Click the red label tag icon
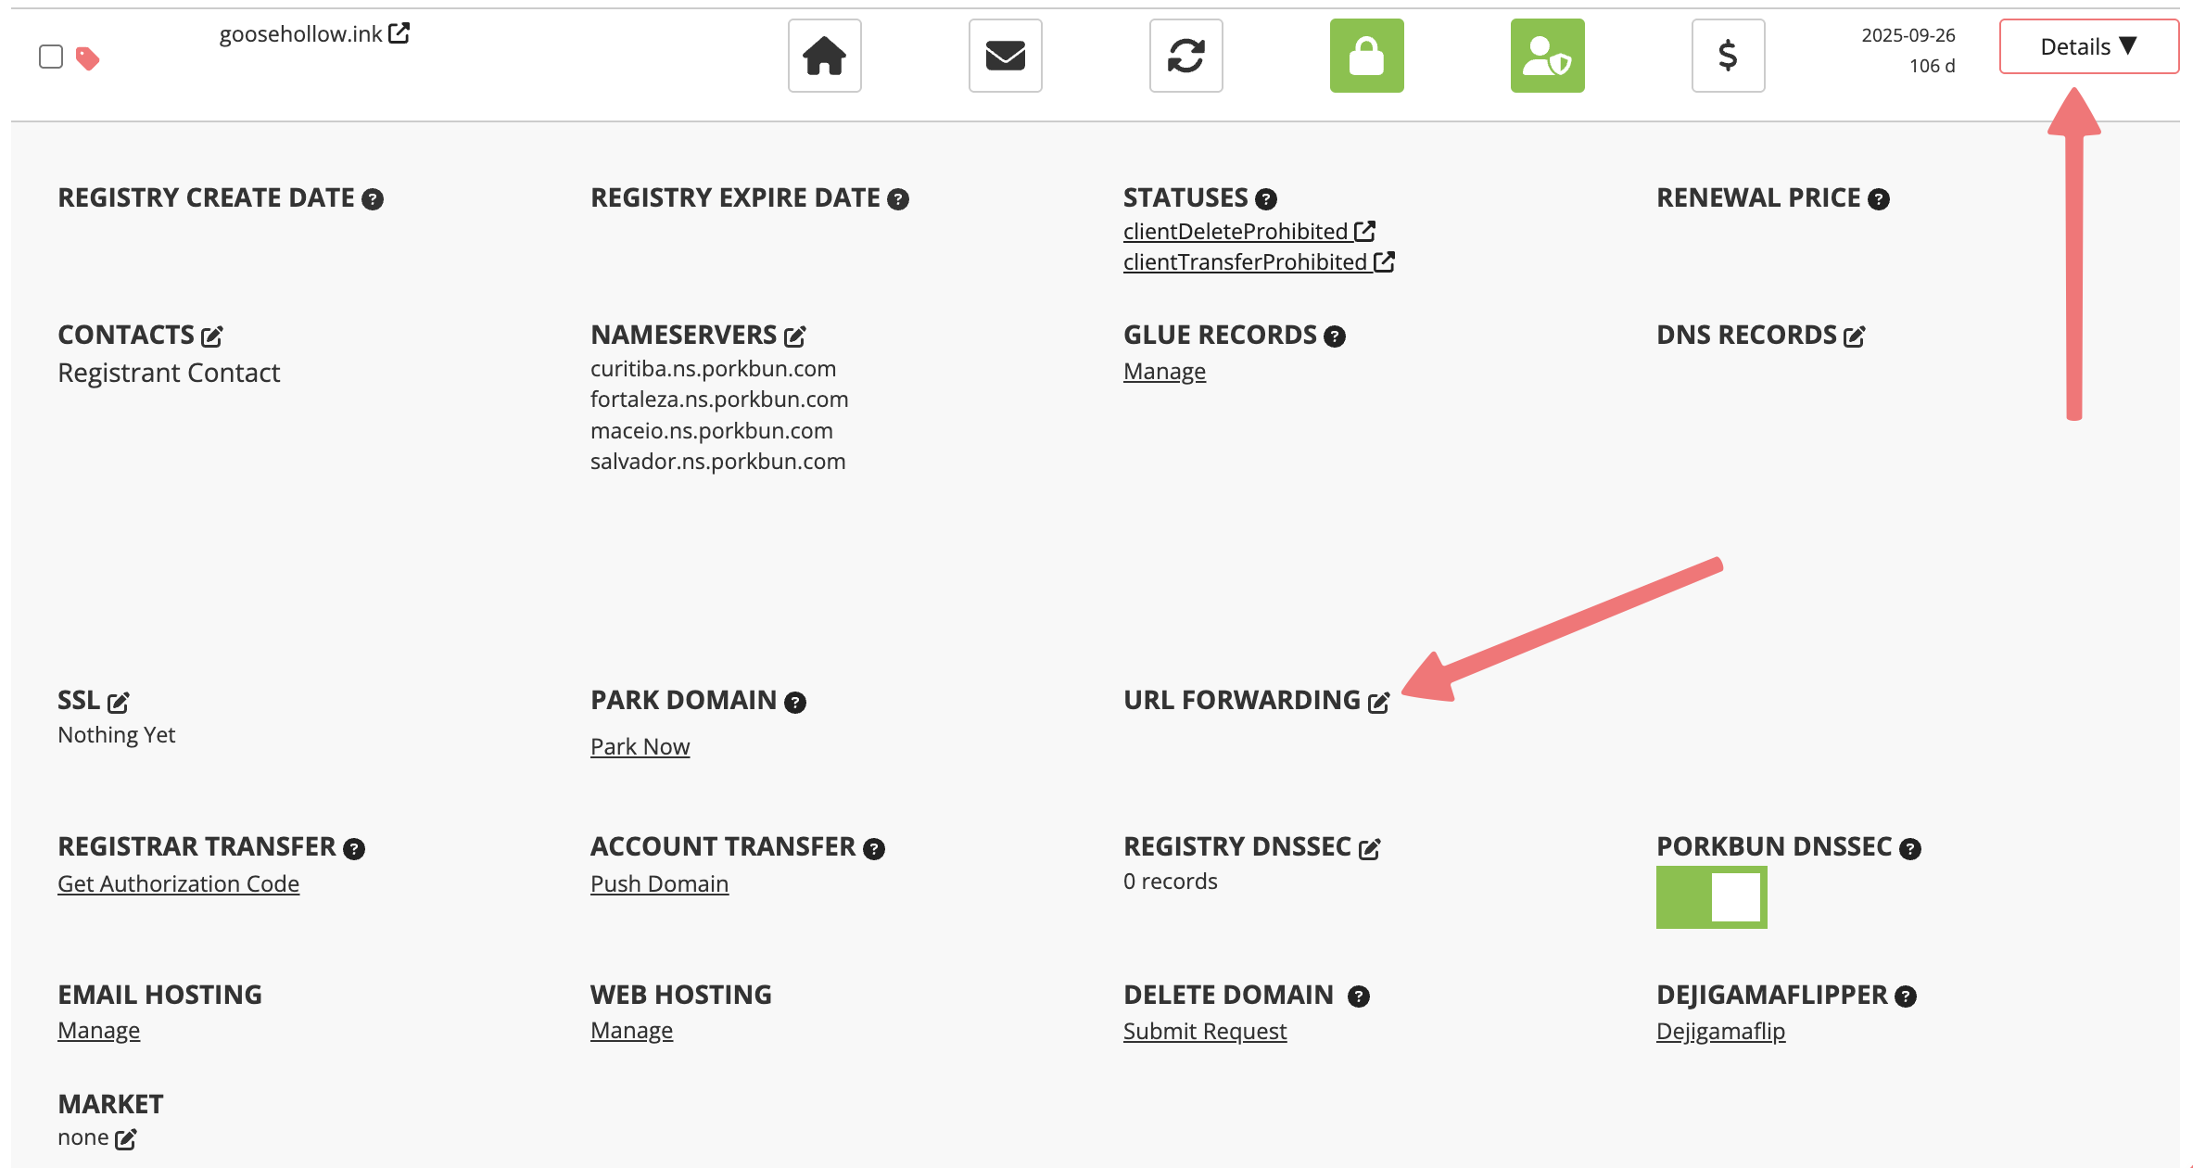Screen dimensions: 2193x1168 point(87,58)
